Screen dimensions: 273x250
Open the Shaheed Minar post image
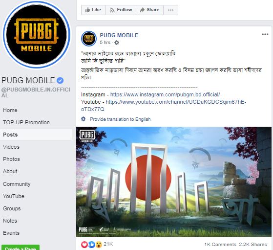(x=174, y=182)
